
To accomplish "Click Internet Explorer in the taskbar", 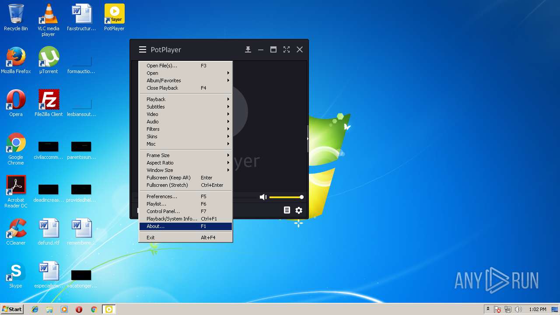I will pos(35,309).
